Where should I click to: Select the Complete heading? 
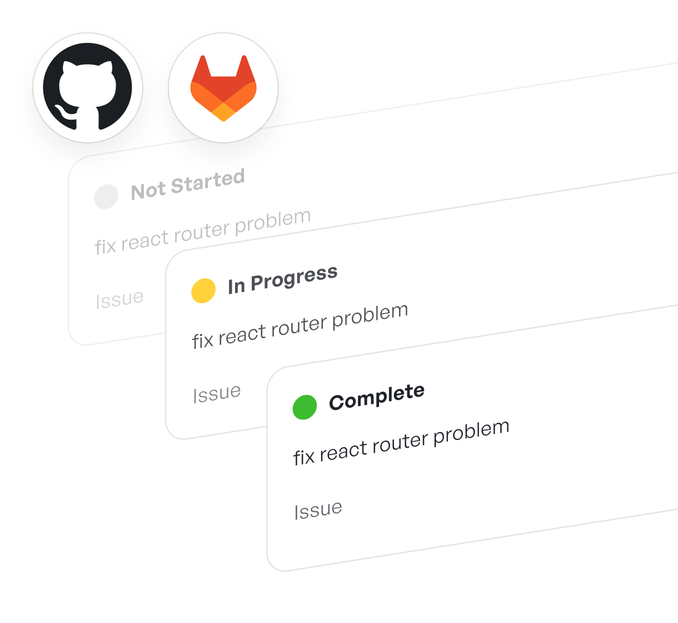(377, 397)
